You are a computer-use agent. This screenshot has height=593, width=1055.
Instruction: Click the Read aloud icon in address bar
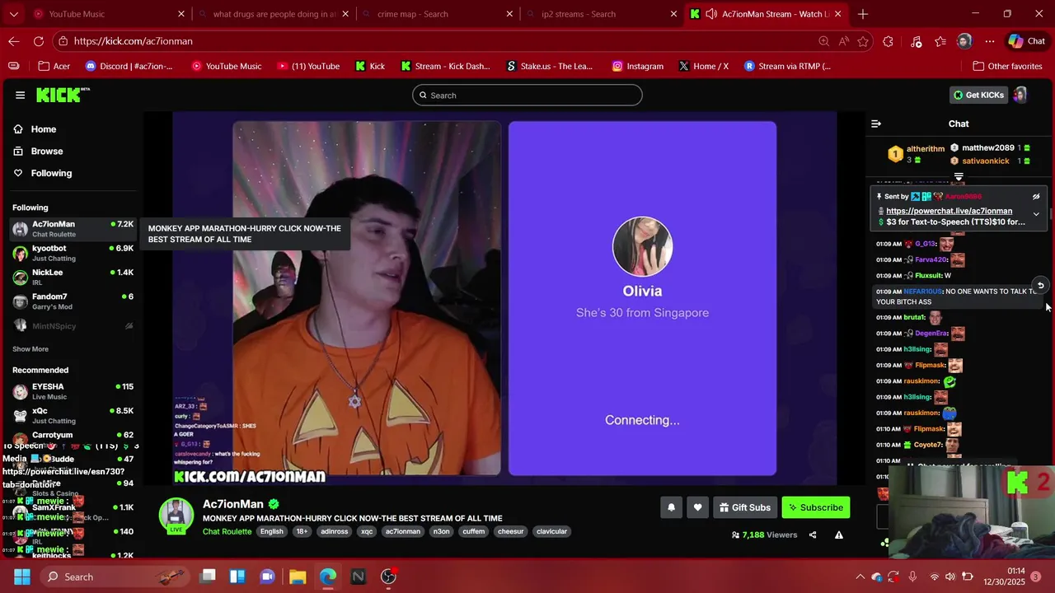tap(843, 41)
